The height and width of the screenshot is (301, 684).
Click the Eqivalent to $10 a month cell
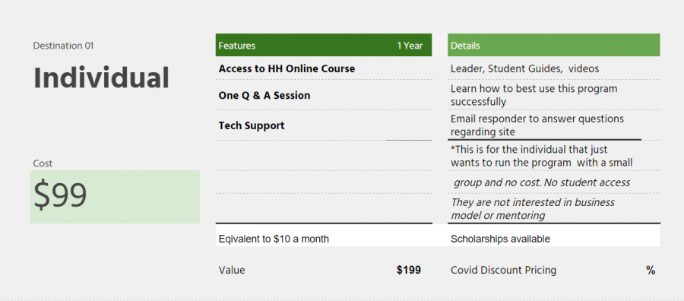point(324,239)
